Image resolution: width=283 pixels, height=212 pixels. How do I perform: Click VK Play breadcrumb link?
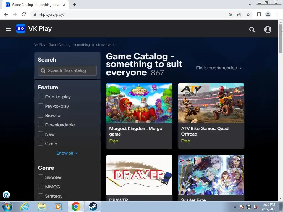[x=40, y=45]
